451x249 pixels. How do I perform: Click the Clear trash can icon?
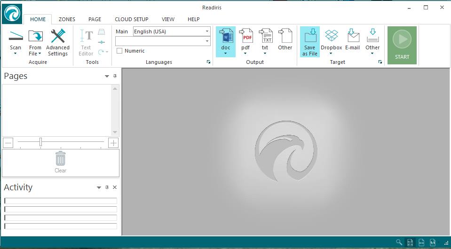pos(60,158)
